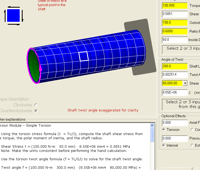Select the Clockwise torque orientation radio button
The height and width of the screenshot is (170, 200).
(x=36, y=105)
